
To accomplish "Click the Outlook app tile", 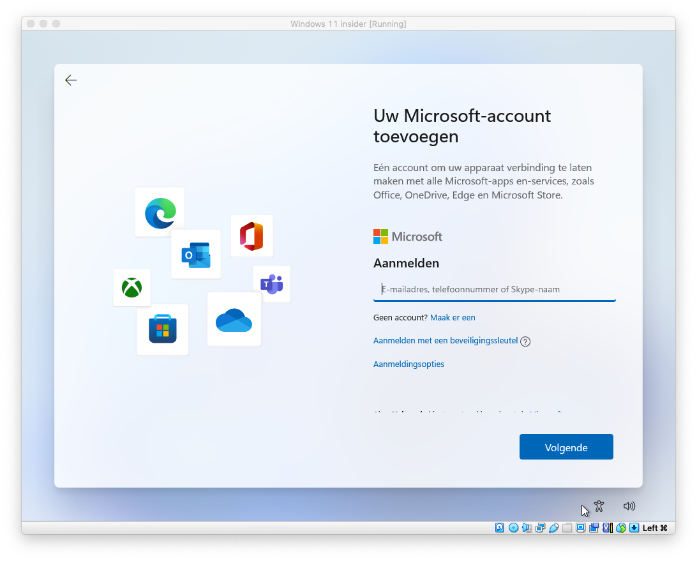I will pyautogui.click(x=196, y=255).
